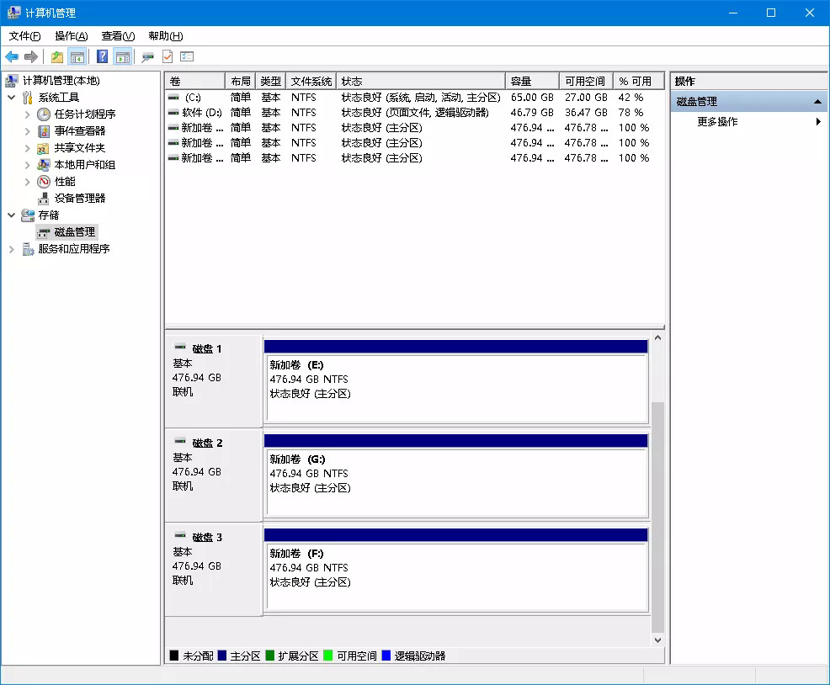Open the 操作(A) menu

[x=71, y=36]
